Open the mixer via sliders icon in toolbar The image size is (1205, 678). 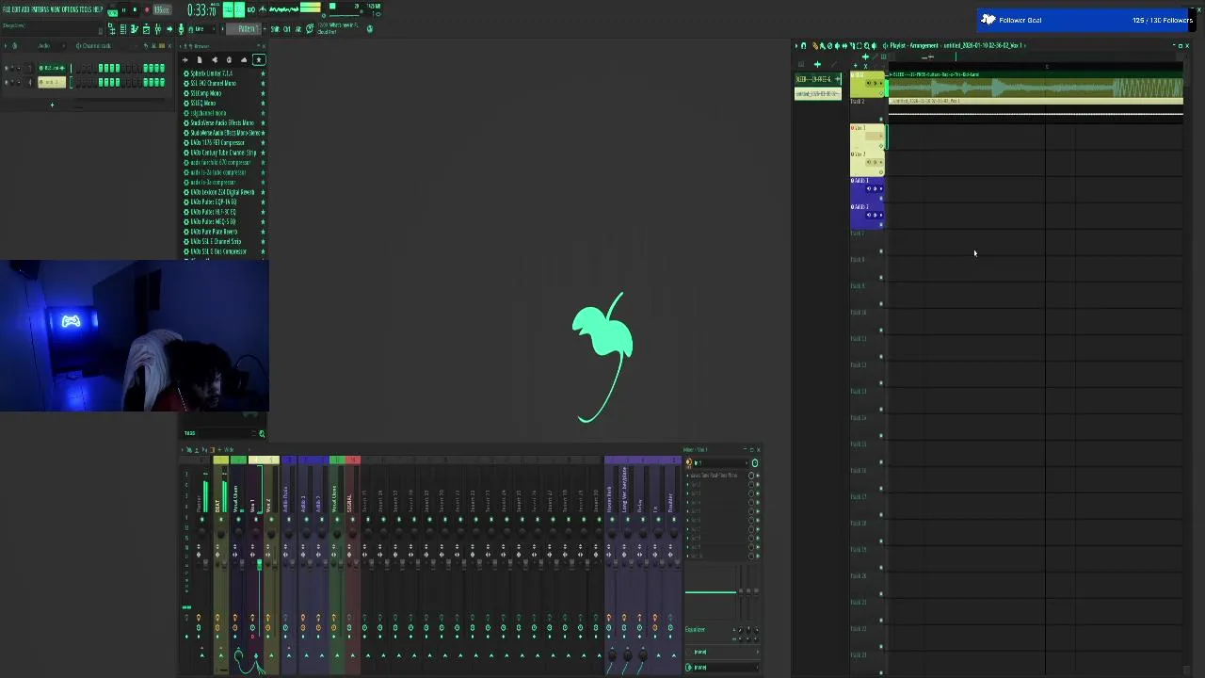(x=158, y=29)
